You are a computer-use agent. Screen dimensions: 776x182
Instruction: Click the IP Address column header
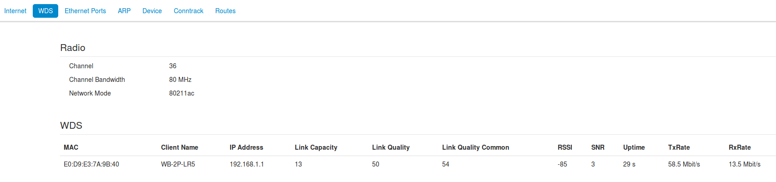coord(246,147)
